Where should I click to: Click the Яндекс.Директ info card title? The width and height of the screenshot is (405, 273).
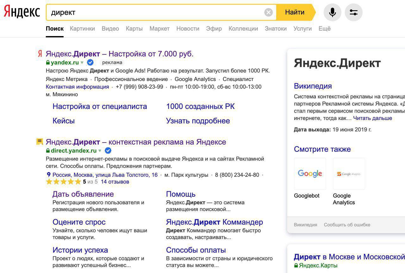[337, 63]
